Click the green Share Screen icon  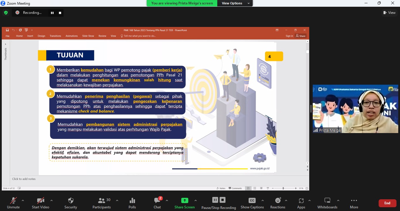pos(184,200)
